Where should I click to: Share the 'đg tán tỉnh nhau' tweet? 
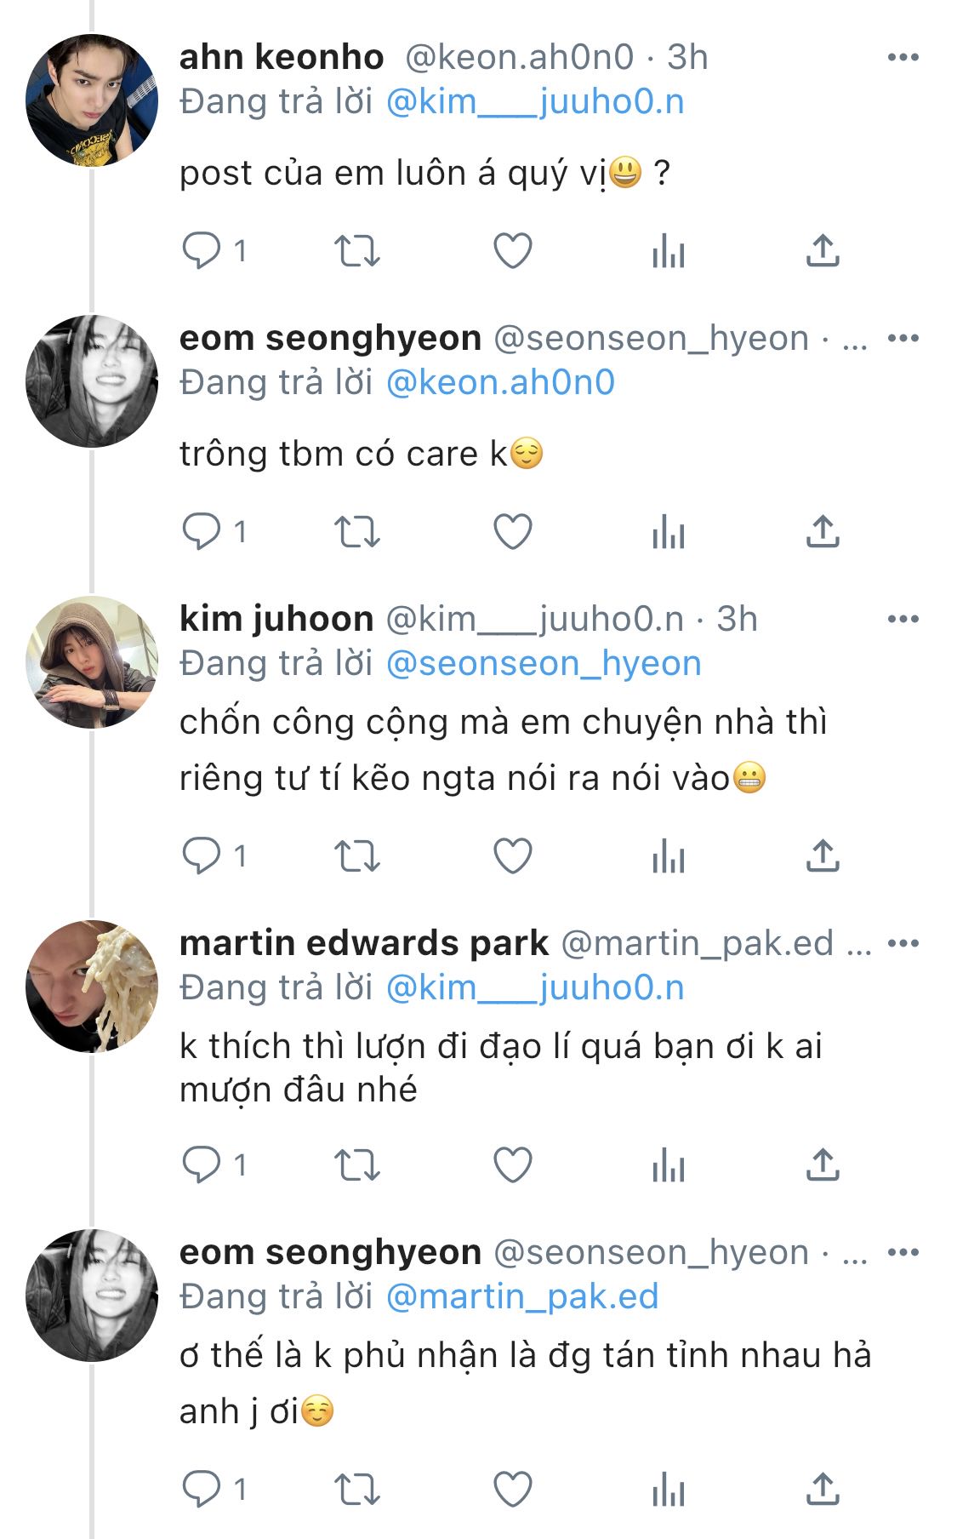tap(823, 1490)
